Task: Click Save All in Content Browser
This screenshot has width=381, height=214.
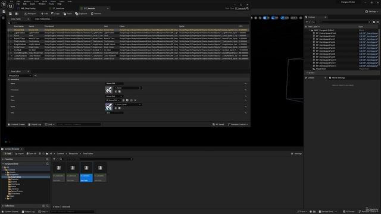Action: coord(32,153)
